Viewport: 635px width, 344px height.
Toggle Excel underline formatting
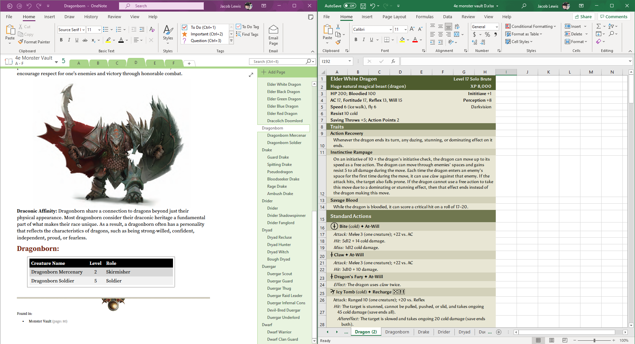371,40
